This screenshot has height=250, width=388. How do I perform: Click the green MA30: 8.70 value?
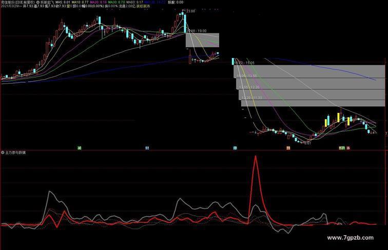coord(117,2)
